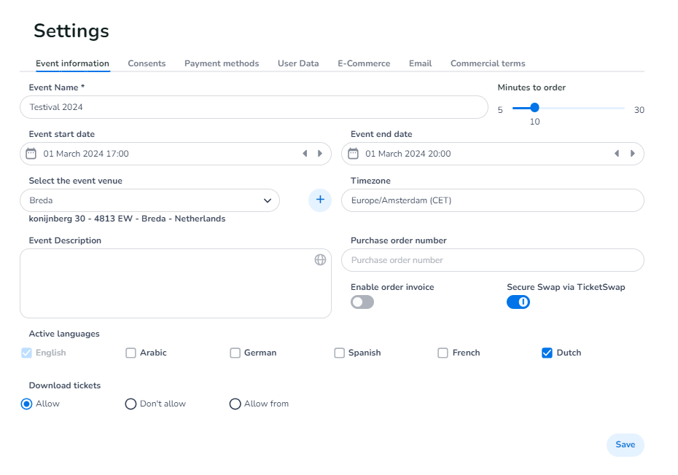Click globe icon in Event Description box

[x=320, y=259]
